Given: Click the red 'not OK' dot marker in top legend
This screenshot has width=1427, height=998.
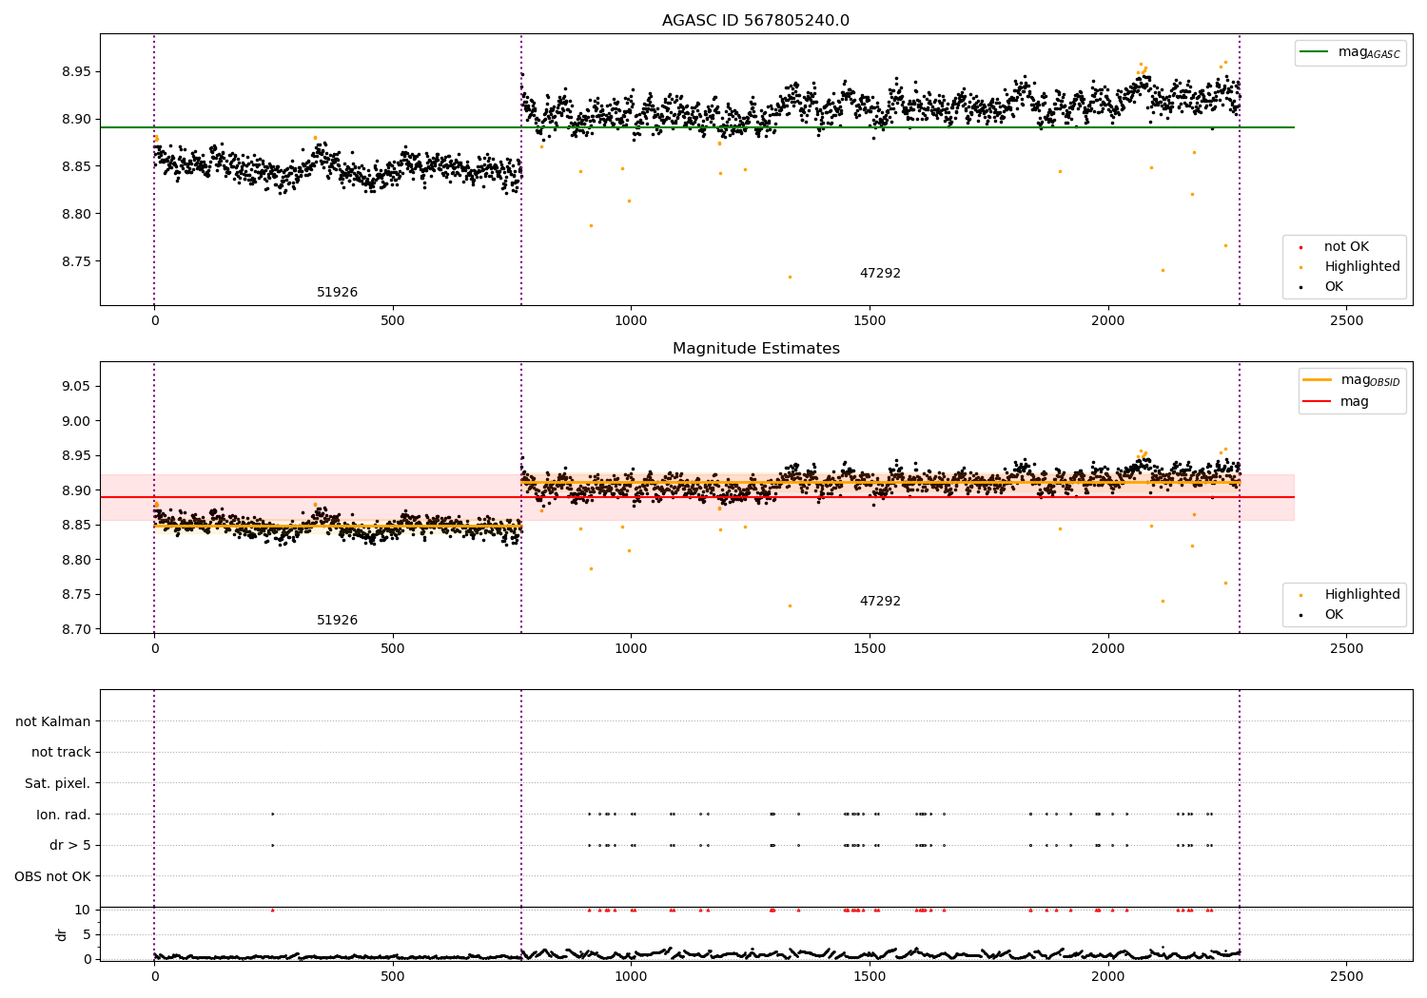Looking at the screenshot, I should (x=1300, y=247).
